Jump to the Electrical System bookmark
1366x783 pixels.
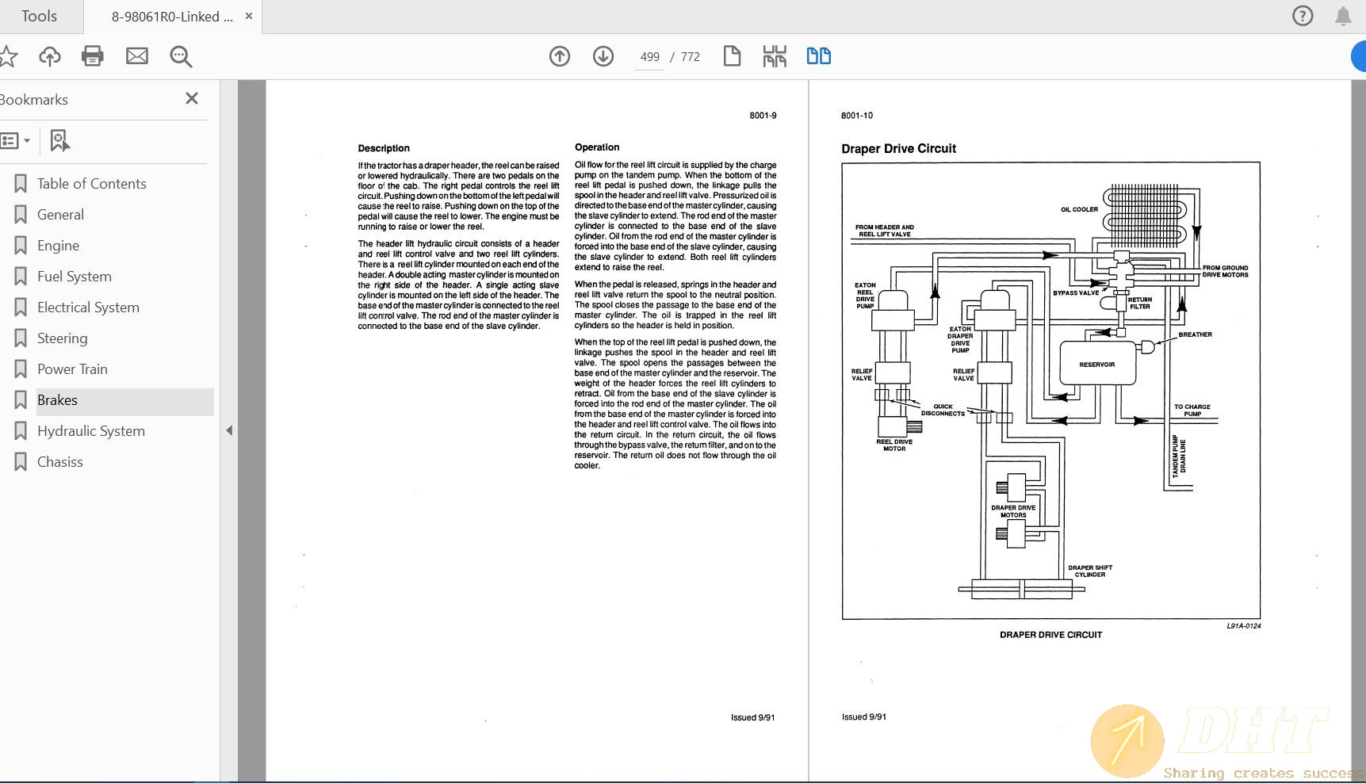[x=88, y=307]
